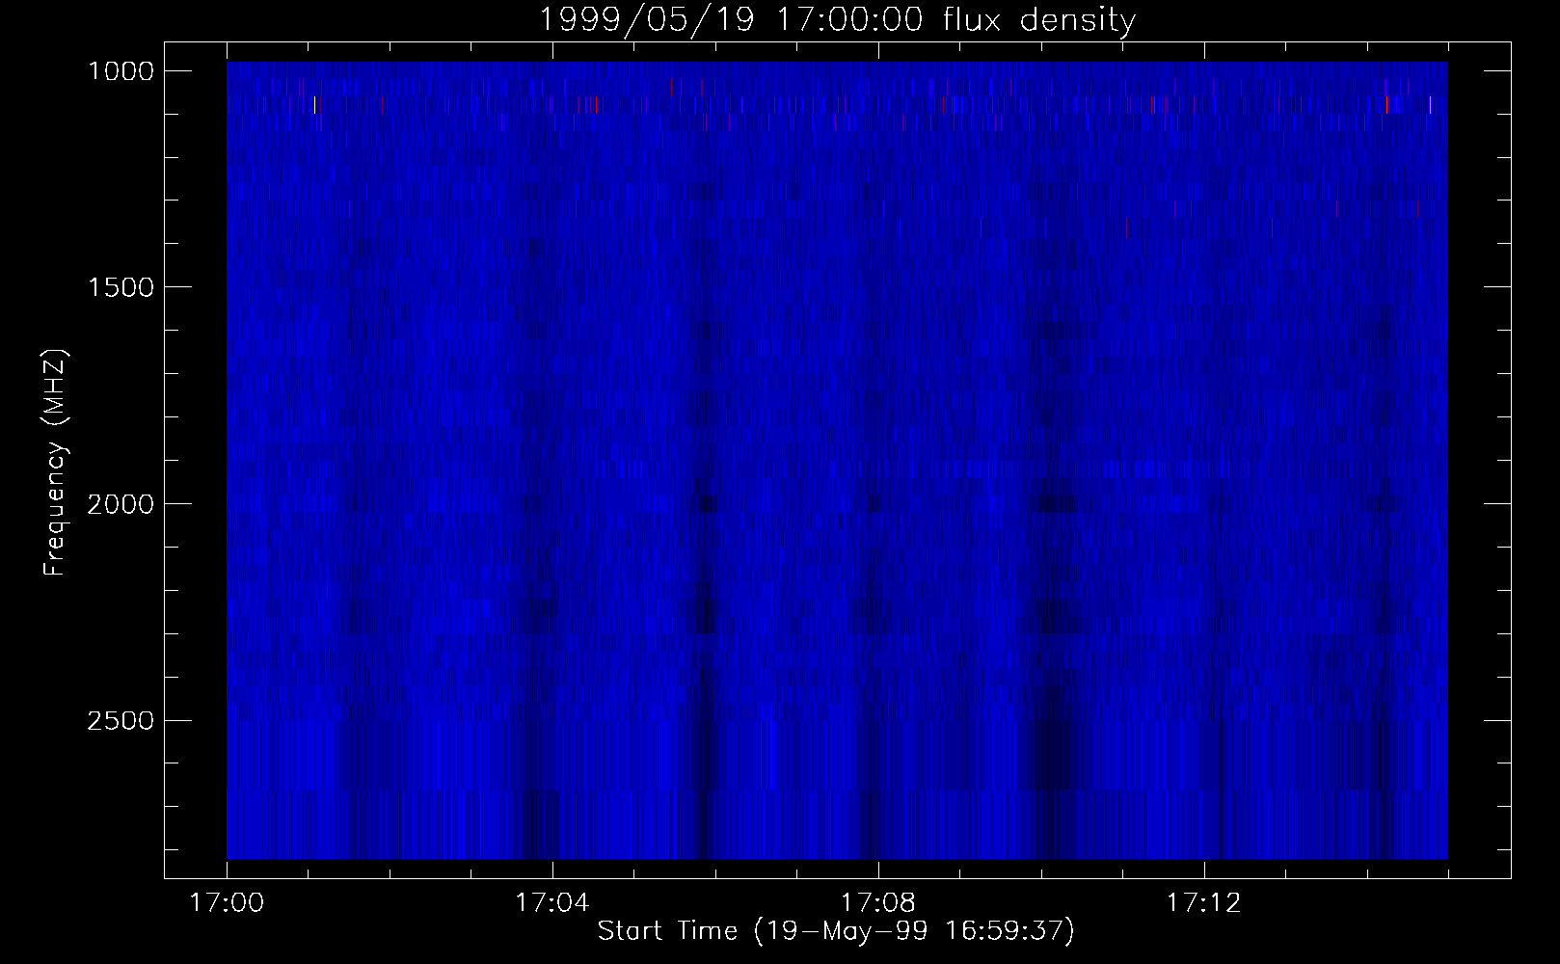Click the 'Start Time (19-May-99 16:59:37)' label
This screenshot has width=1560, height=964.
[836, 931]
